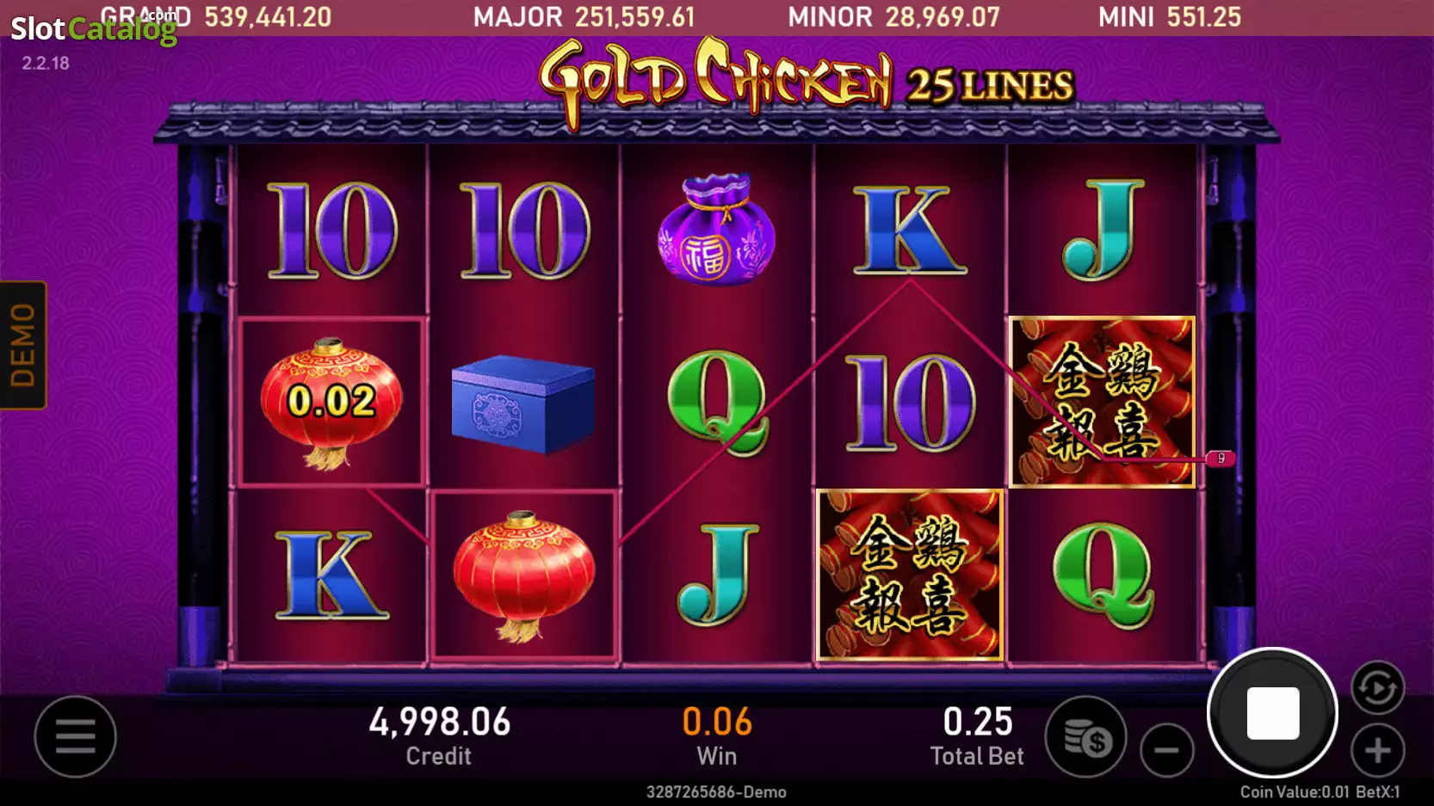The width and height of the screenshot is (1434, 806).
Task: Select firecracker scatter symbol on reel five
Action: tap(1102, 402)
